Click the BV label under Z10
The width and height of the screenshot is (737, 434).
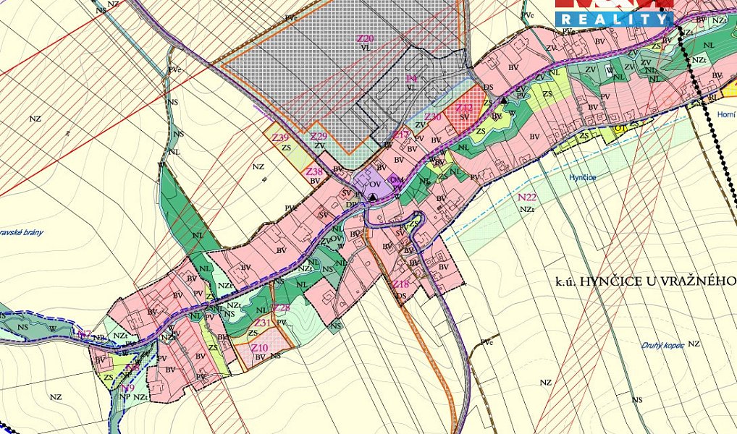pyautogui.click(x=260, y=357)
